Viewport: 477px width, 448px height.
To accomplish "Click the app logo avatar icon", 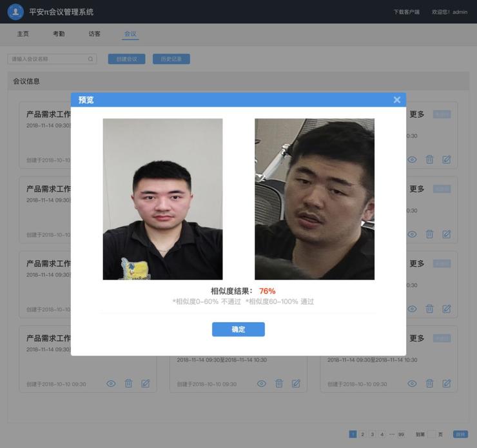I will click(15, 12).
